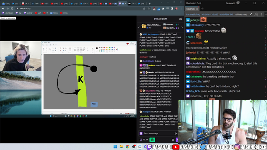Viewport: 267px width, 150px height.
Task: Open Chatterino settings gear icon
Action: [x=238, y=3]
